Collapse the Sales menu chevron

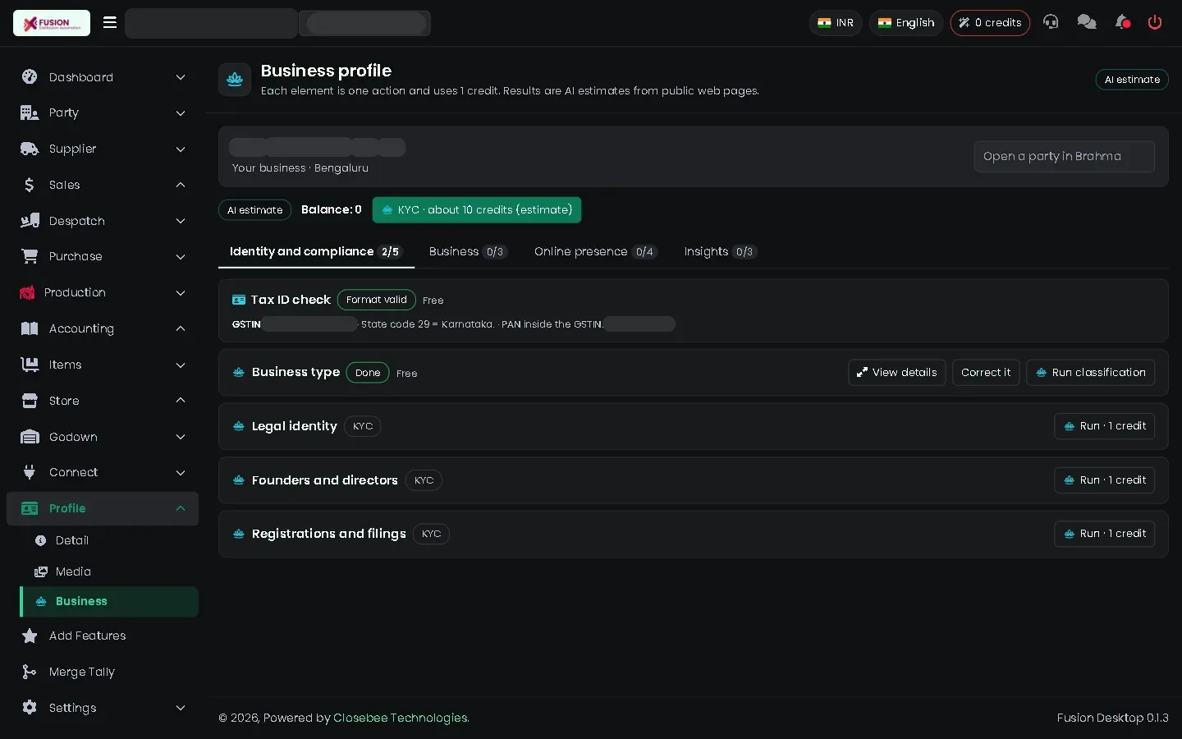point(181,185)
